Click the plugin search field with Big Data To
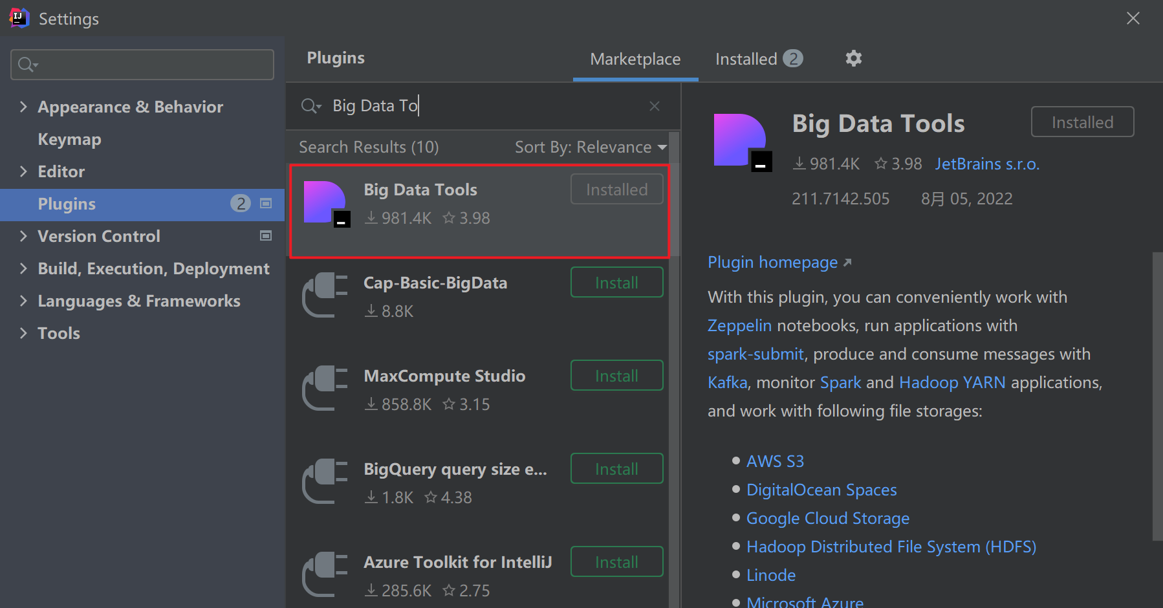 [x=482, y=106]
